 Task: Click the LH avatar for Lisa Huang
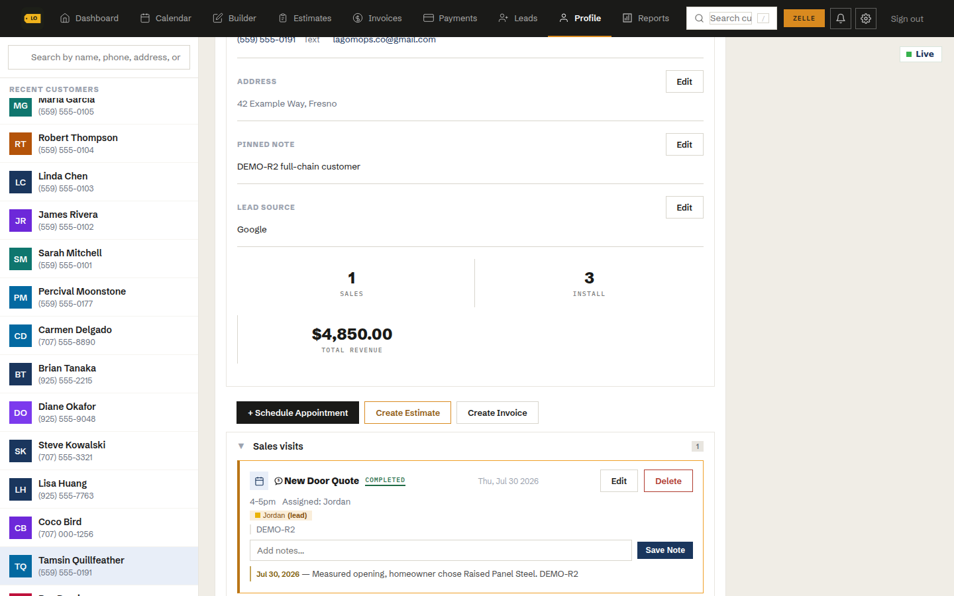[x=21, y=489]
